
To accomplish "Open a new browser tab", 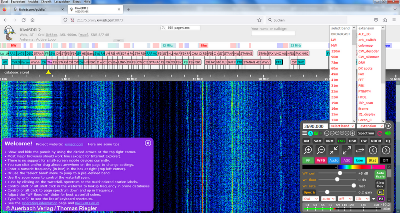I will point(128,10).
